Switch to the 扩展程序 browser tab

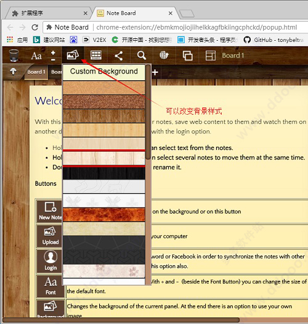coord(48,13)
